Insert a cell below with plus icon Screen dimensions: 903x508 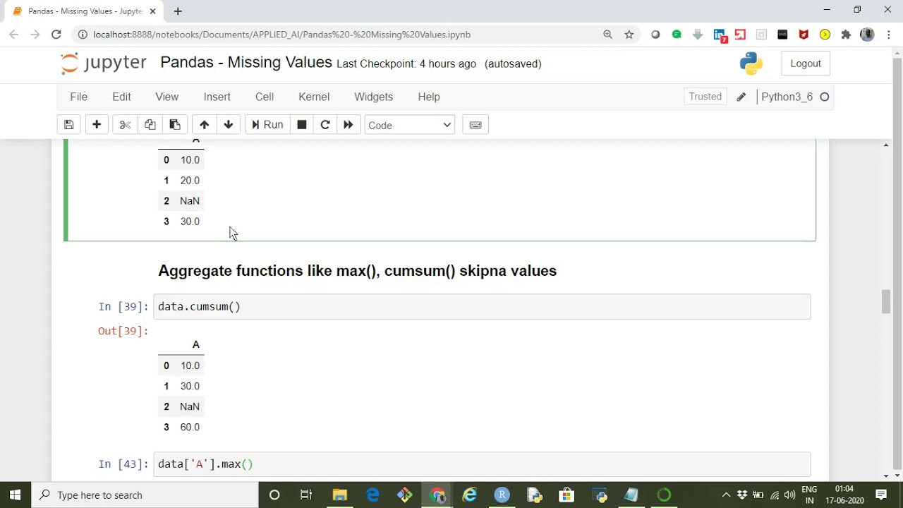click(x=97, y=125)
